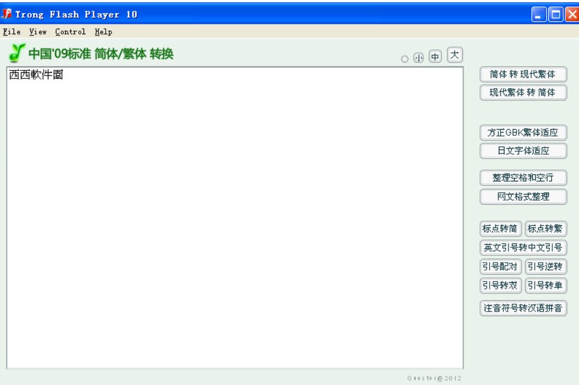Click 现代繁体 转 简体 button
The width and height of the screenshot is (579, 385).
click(523, 93)
